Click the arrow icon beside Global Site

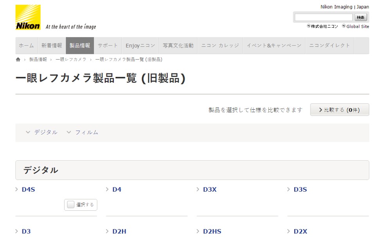344,26
